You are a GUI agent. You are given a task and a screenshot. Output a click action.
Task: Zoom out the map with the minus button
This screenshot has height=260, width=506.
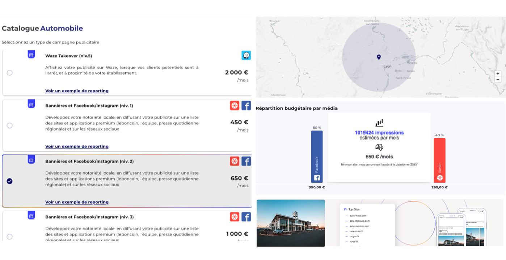(x=498, y=80)
